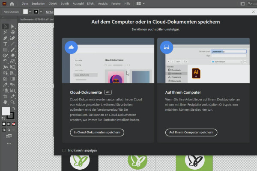Click 'In Cloud-Dokumenten speichern' button
The image size is (257, 171).
[x=97, y=133]
